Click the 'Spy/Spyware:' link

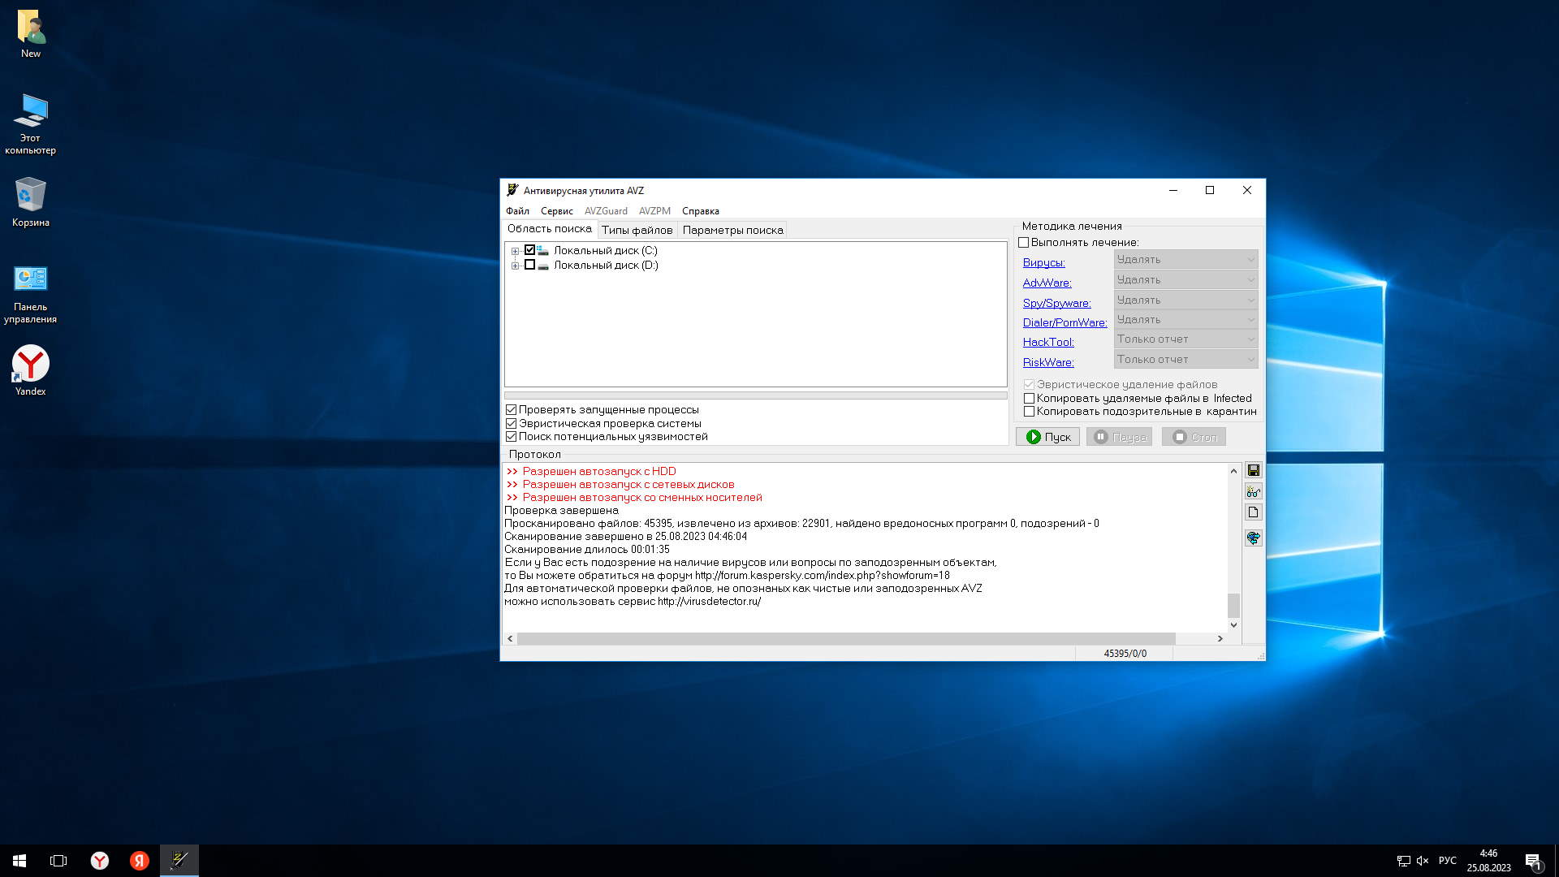click(1056, 303)
